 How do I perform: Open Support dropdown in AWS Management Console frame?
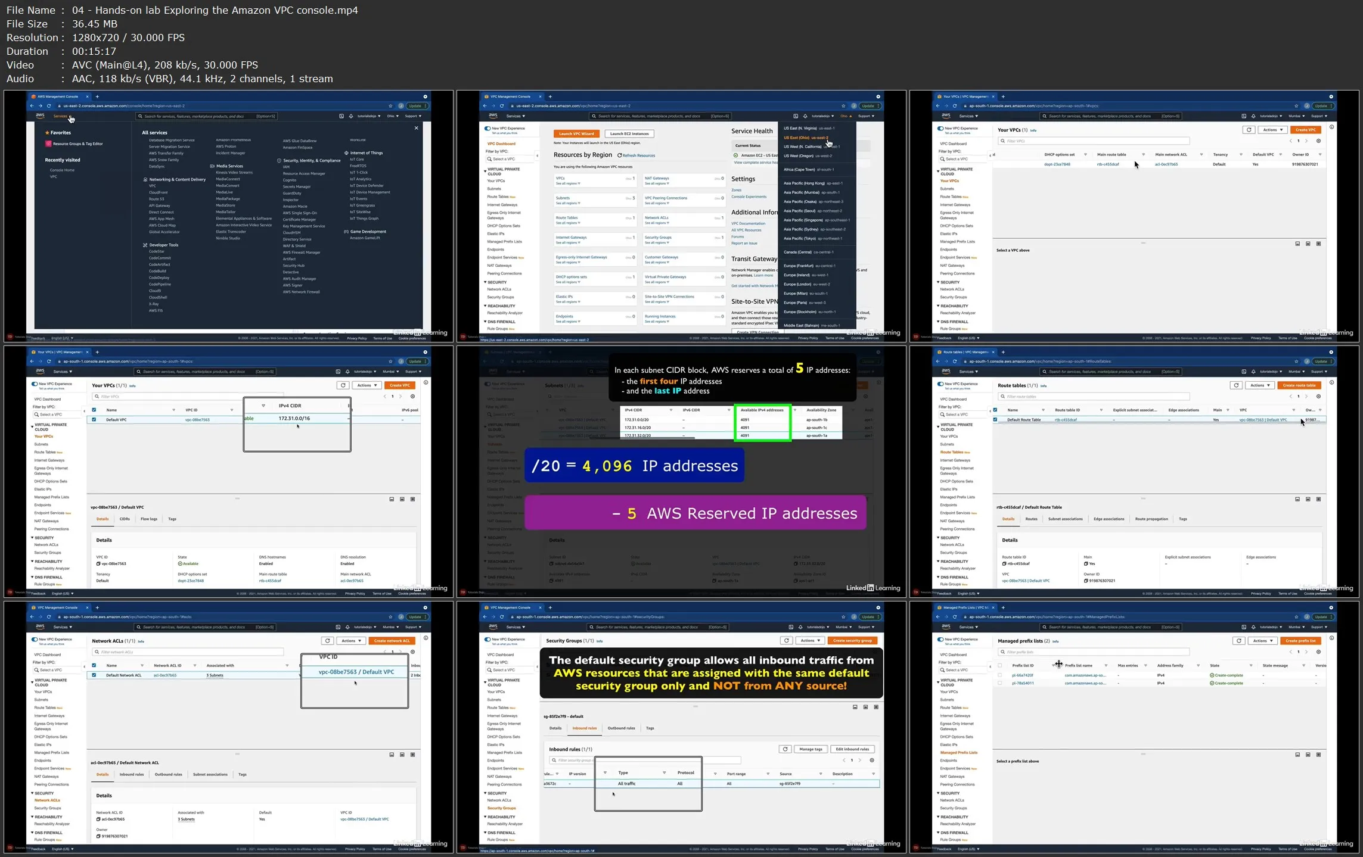413,116
